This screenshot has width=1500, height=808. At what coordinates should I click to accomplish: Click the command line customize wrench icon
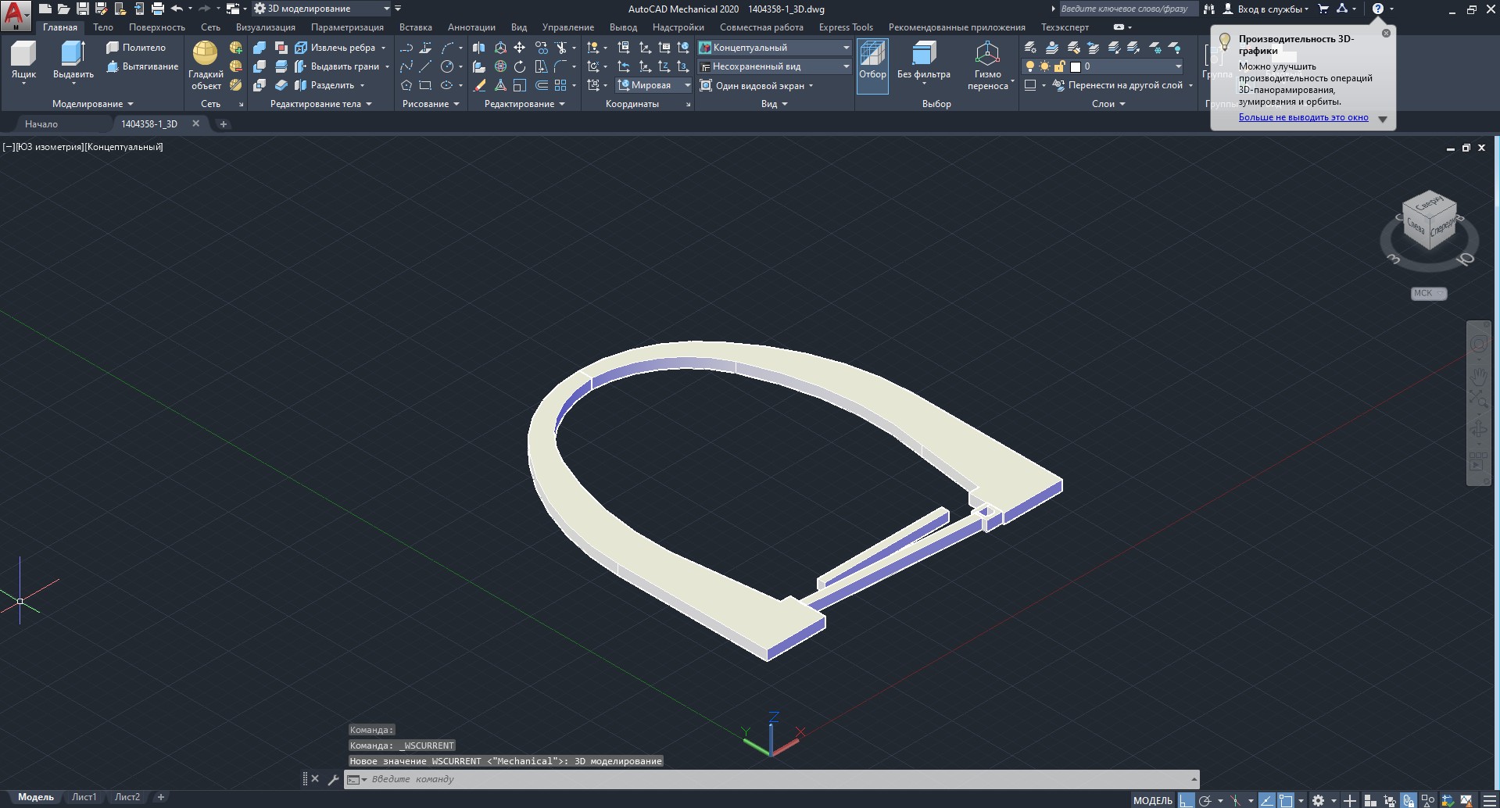[x=333, y=779]
